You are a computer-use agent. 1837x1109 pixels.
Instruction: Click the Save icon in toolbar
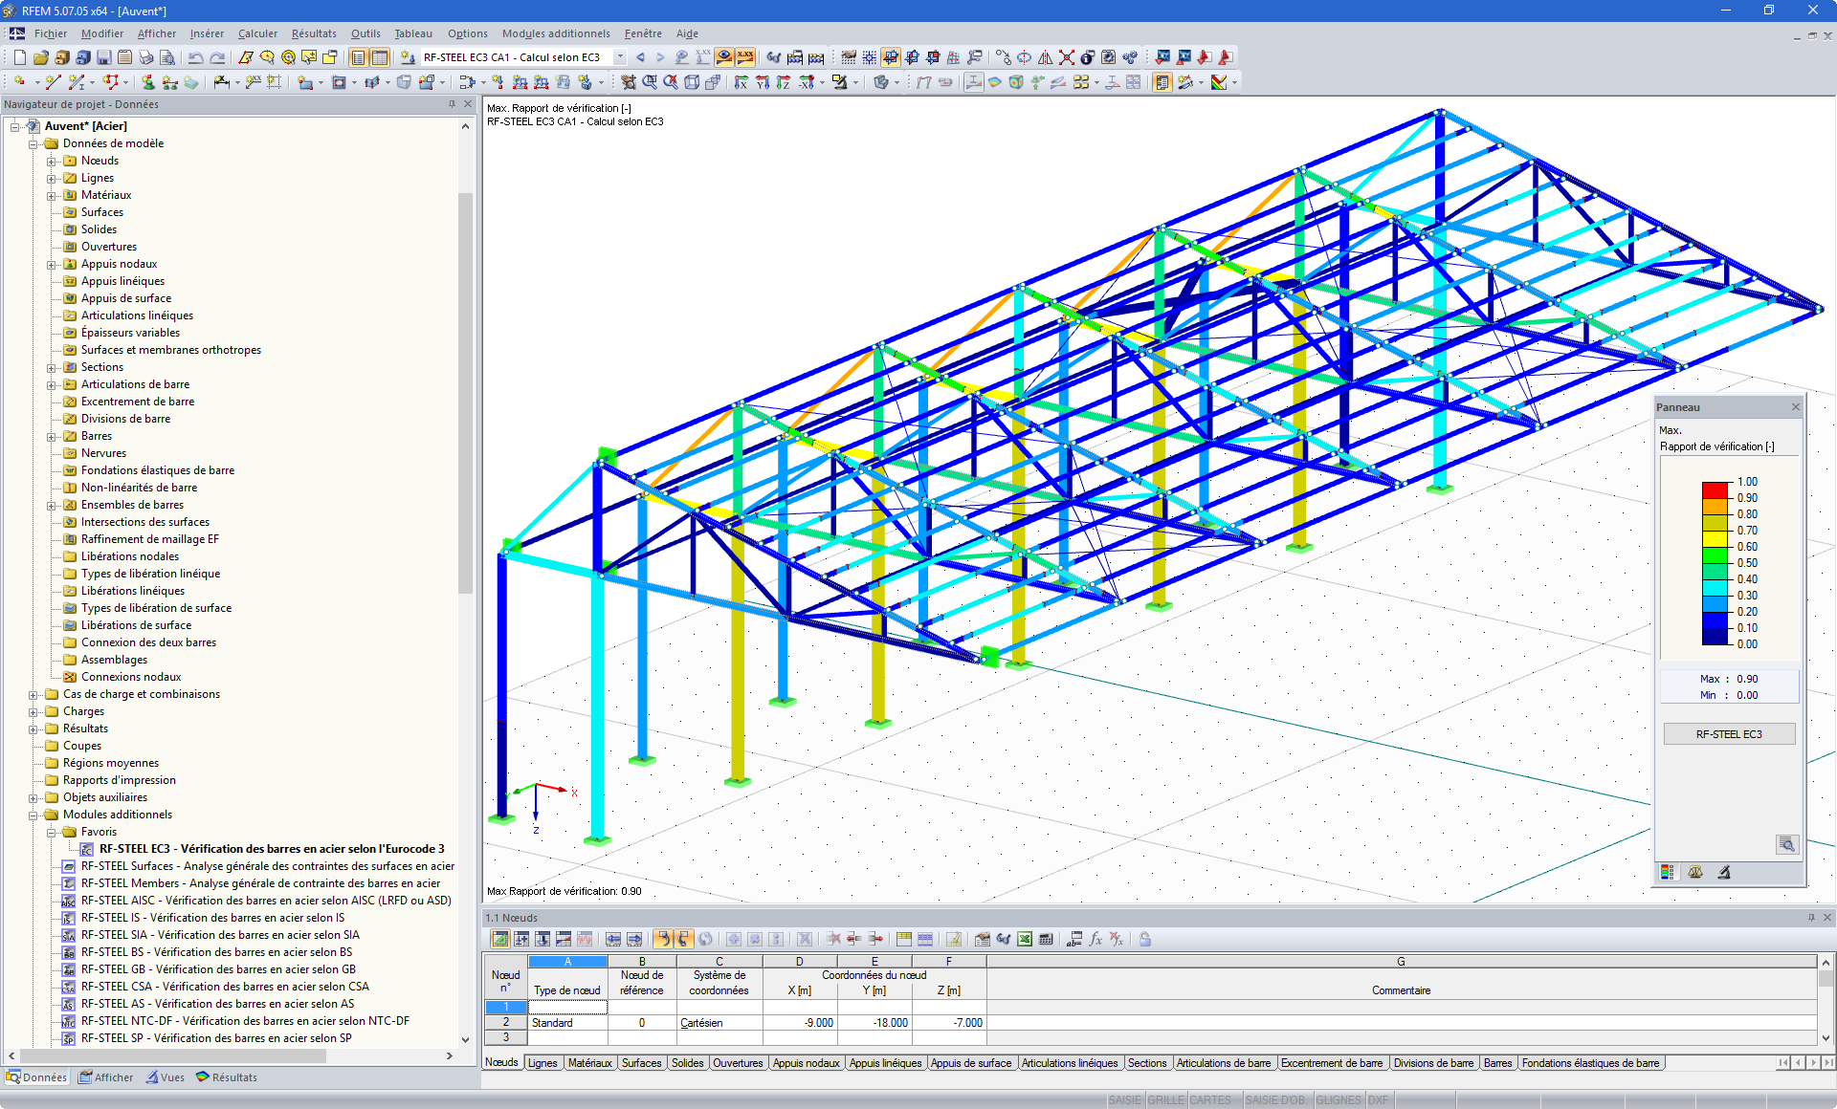point(104,57)
